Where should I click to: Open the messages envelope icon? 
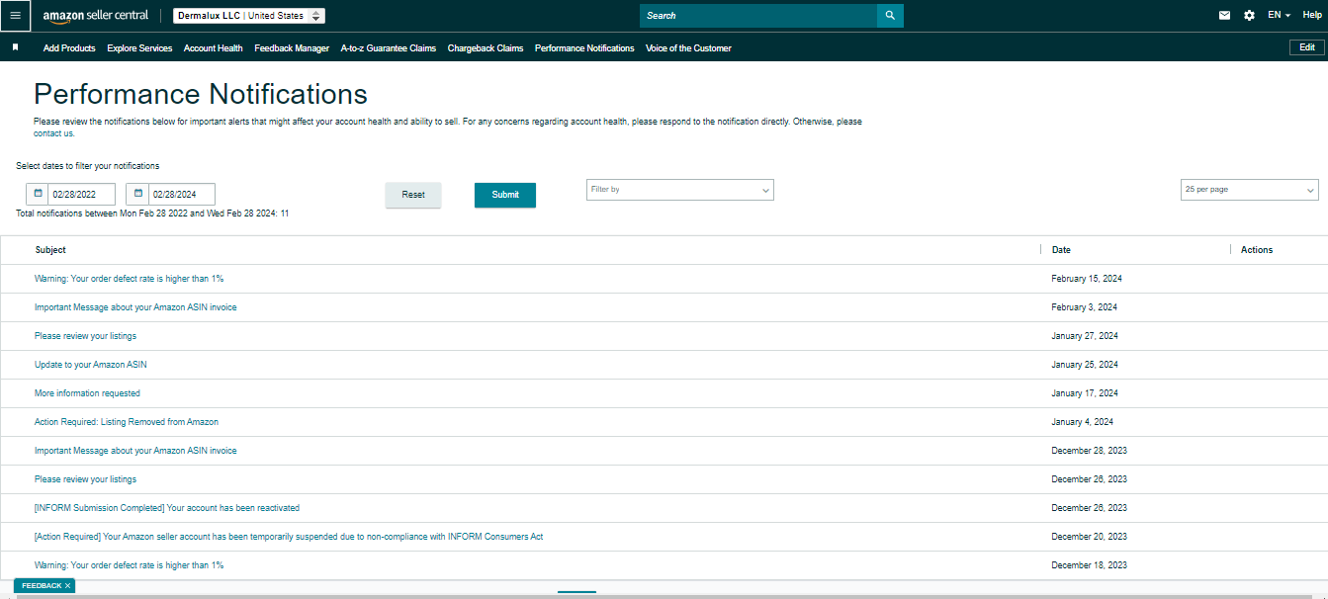[1224, 16]
